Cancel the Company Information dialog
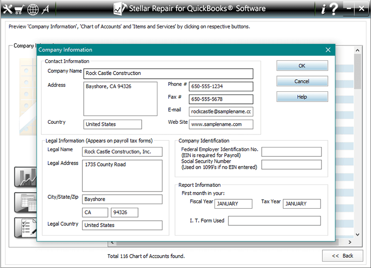371x268 pixels. pyautogui.click(x=302, y=81)
